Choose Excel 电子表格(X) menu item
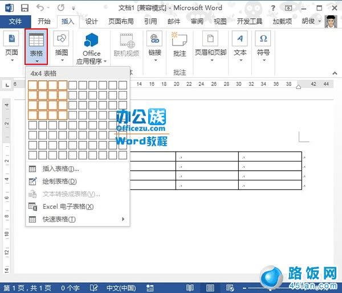The height and width of the screenshot is (293, 342). pos(78,207)
